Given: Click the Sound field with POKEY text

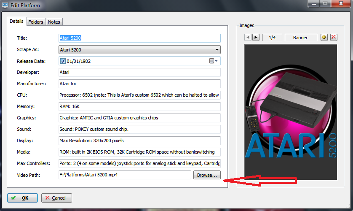Looking at the screenshot, I should click(139, 129).
